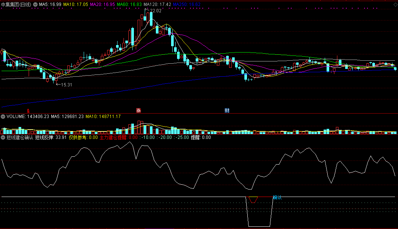Image resolution: width=398 pixels, height=229 pixels.
Task: Click the 仅供参考: 0.00 label
Action: 83,137
